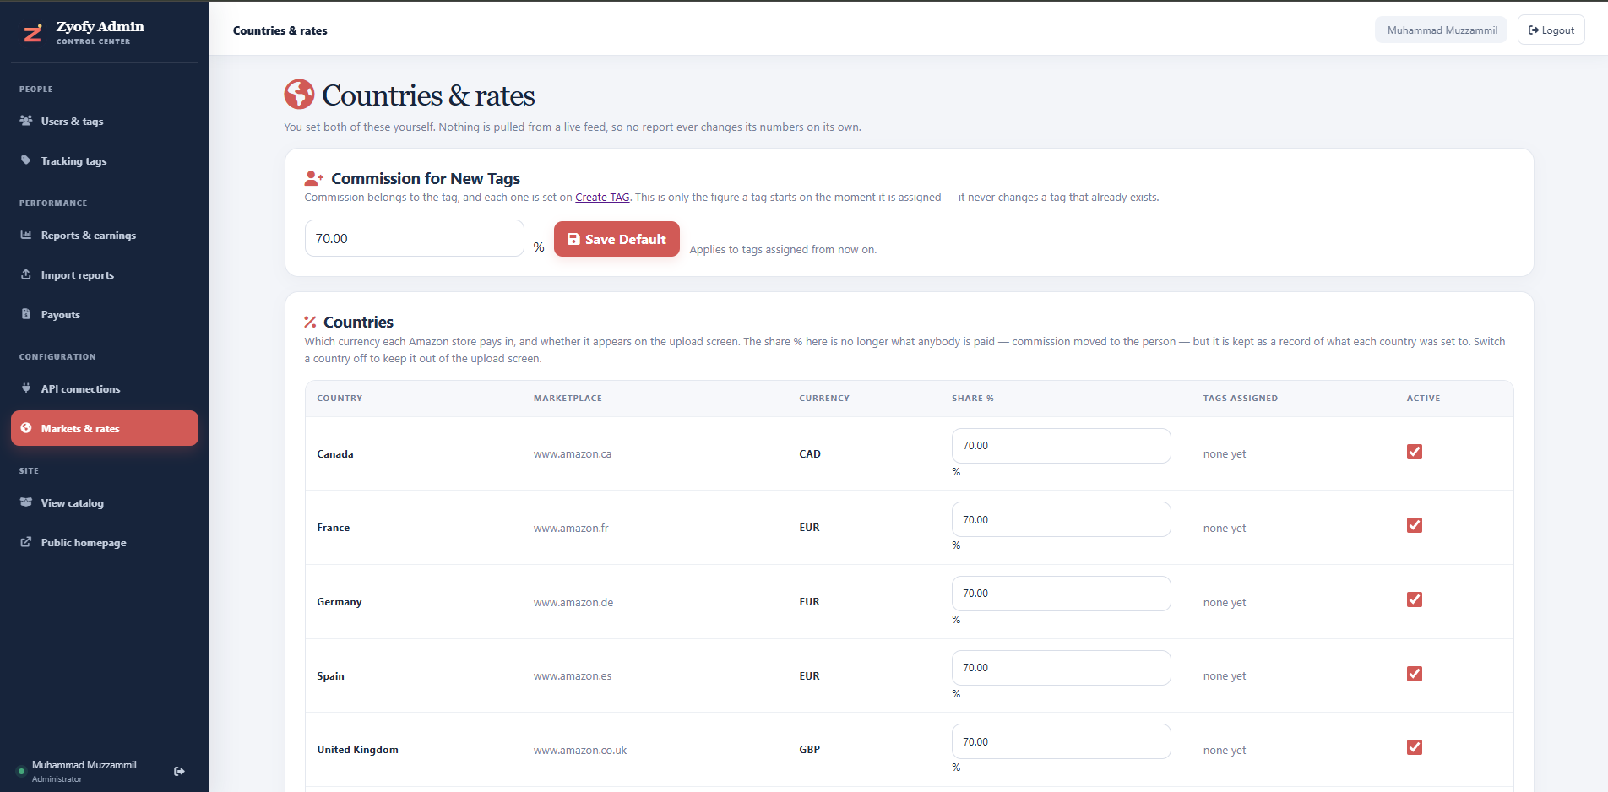Click the large globe icon beside page title
This screenshot has width=1608, height=792.
click(299, 95)
